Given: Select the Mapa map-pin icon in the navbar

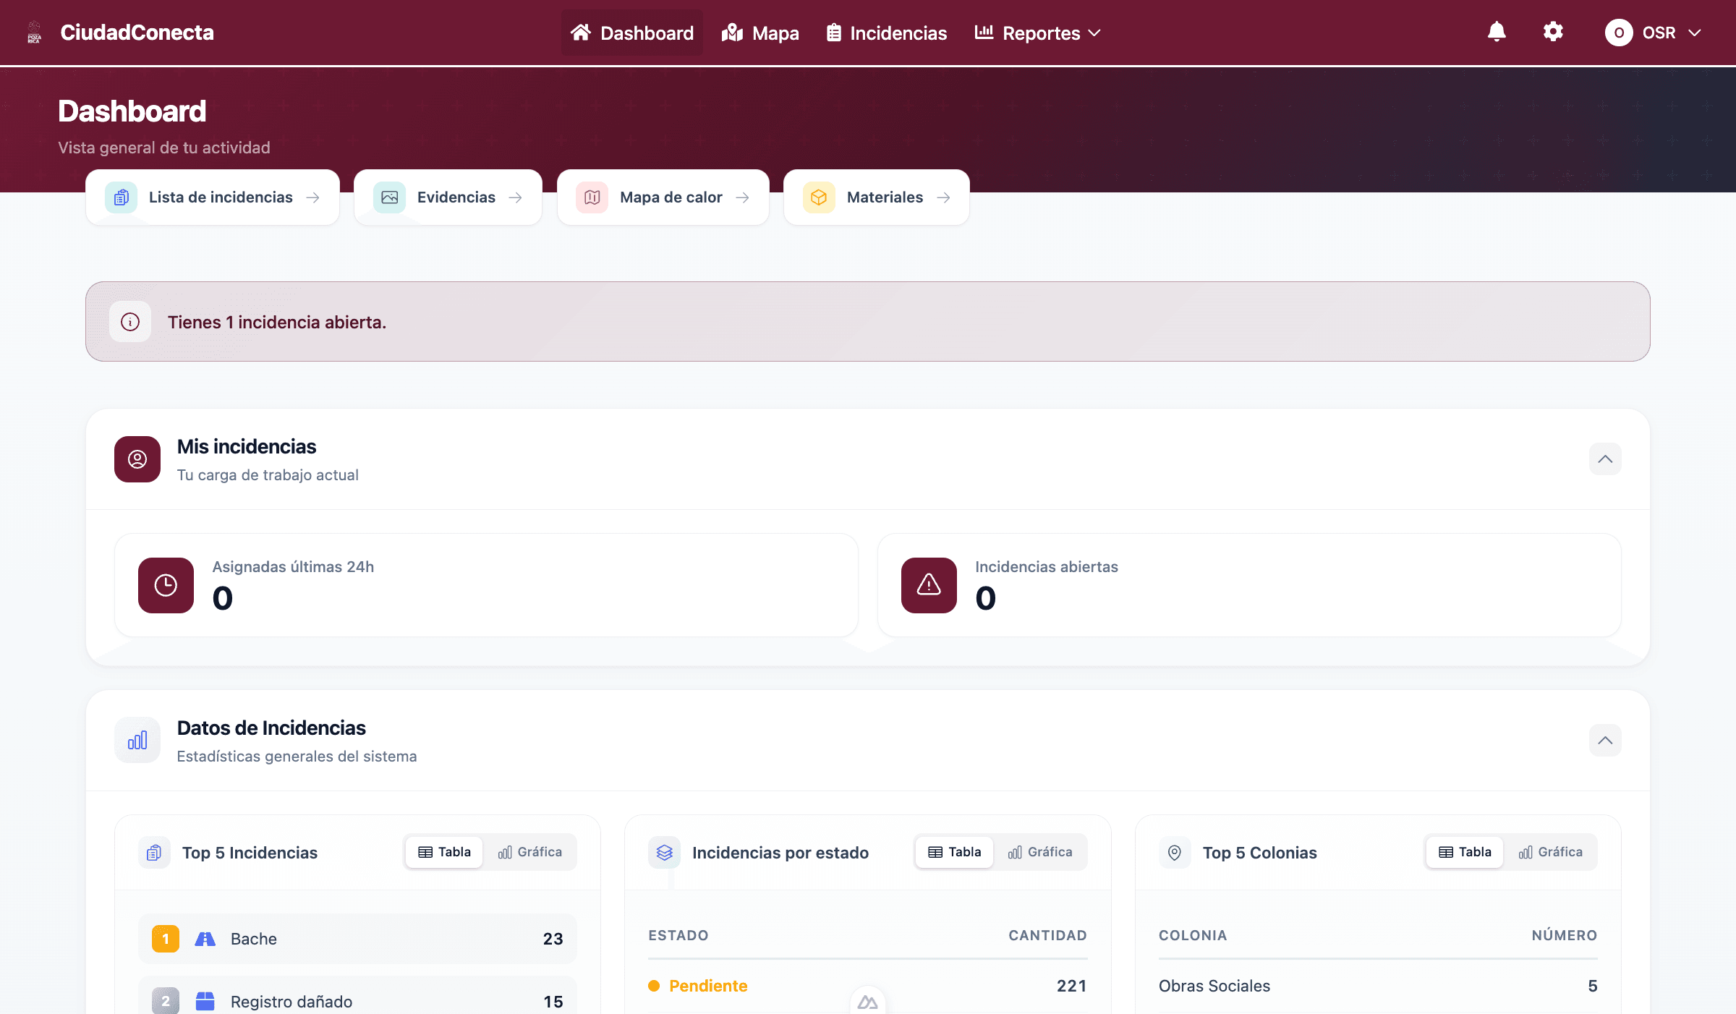Looking at the screenshot, I should click(x=731, y=33).
